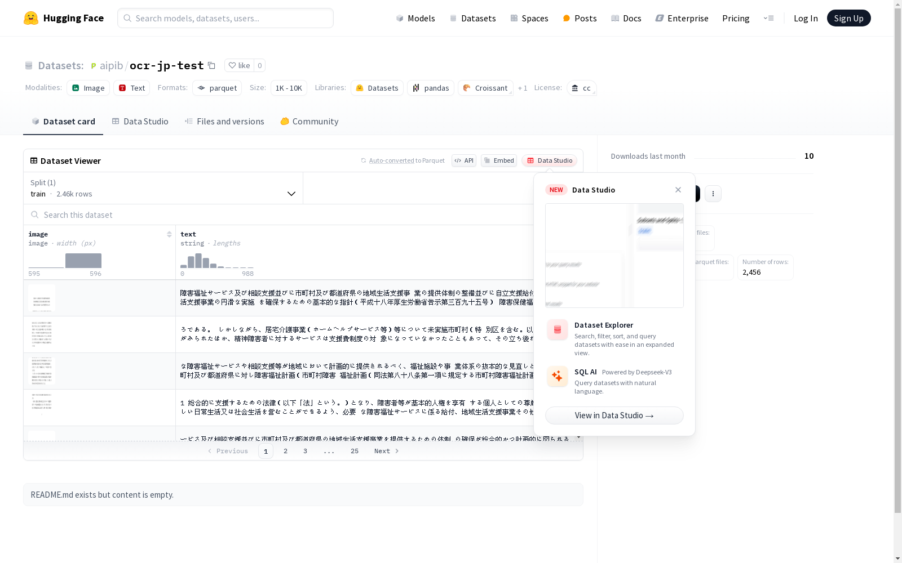
Task: Click the Sign Up button
Action: (x=848, y=18)
